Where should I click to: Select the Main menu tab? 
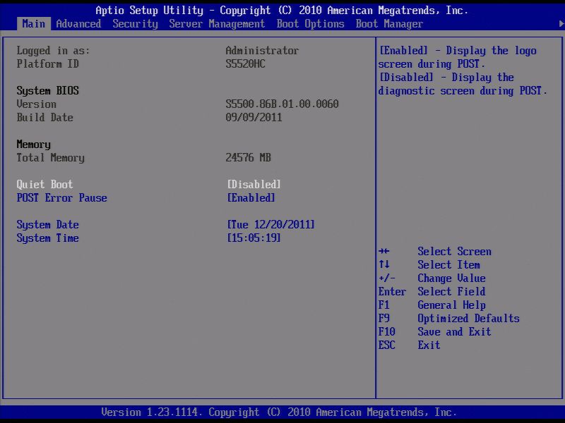click(32, 23)
